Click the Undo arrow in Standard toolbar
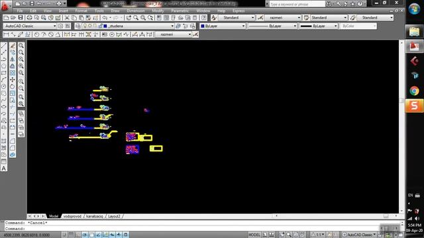This screenshot has height=238, width=424. coord(105,18)
